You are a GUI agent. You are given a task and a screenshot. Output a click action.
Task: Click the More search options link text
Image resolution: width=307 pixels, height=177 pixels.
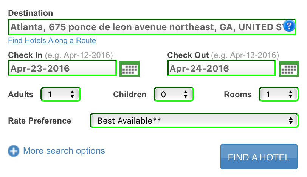pyautogui.click(x=64, y=151)
